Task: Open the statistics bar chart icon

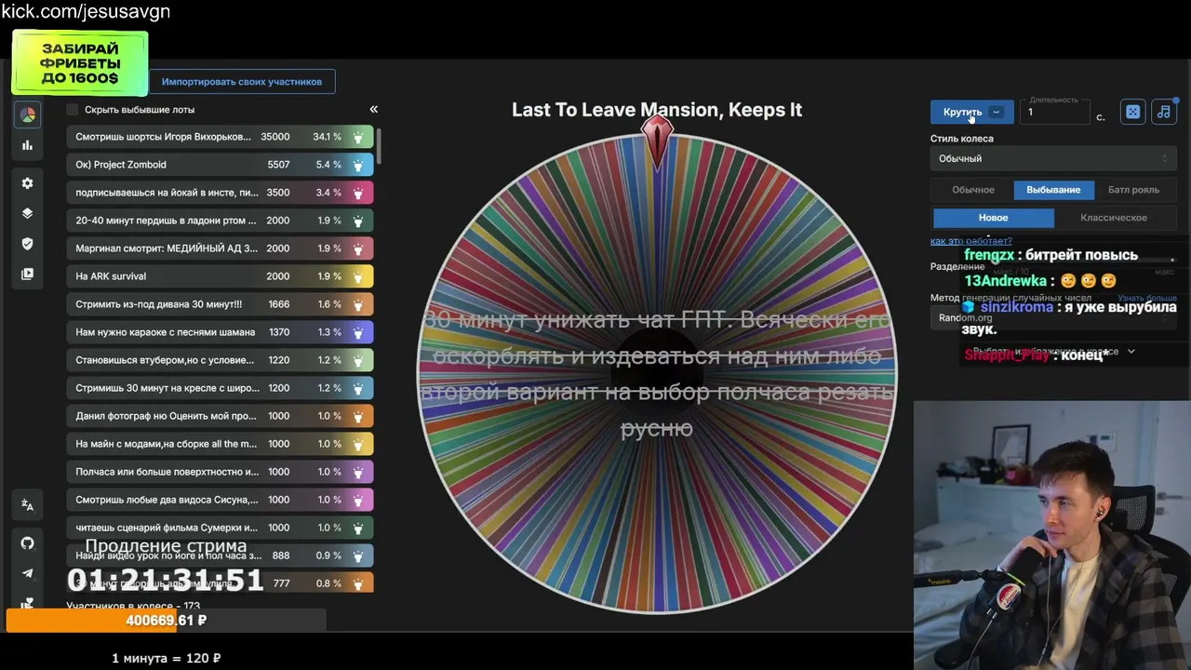Action: tap(28, 145)
